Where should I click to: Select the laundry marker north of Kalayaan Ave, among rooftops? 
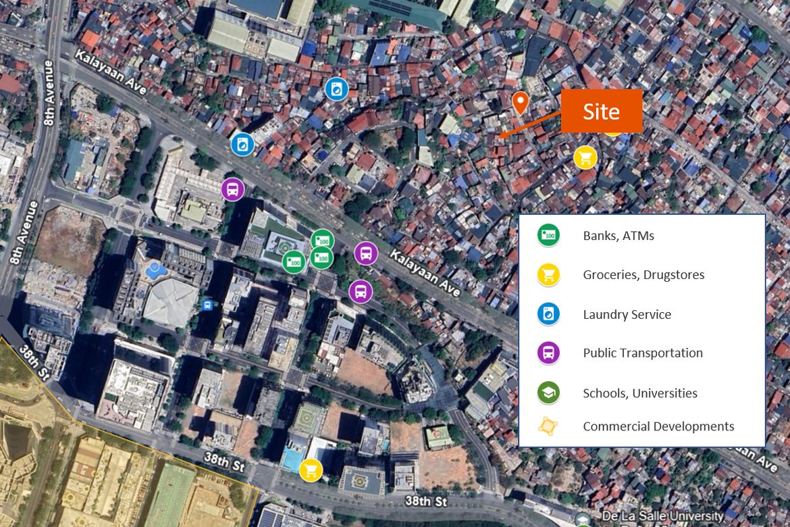336,89
